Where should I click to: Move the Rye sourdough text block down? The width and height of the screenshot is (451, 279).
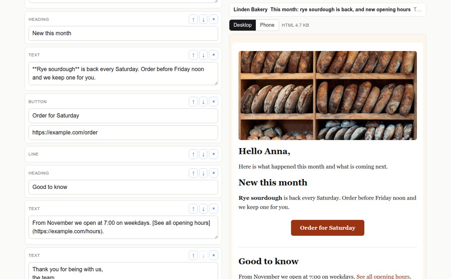[203, 55]
